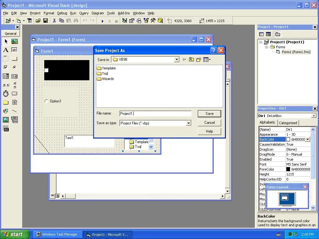Screen dimensions: 319x239
Task: Select the Wizards folder in dialog list
Action: coord(105,79)
